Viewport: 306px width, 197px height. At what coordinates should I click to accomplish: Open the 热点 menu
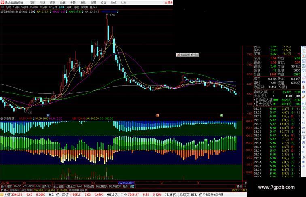click(x=114, y=2)
